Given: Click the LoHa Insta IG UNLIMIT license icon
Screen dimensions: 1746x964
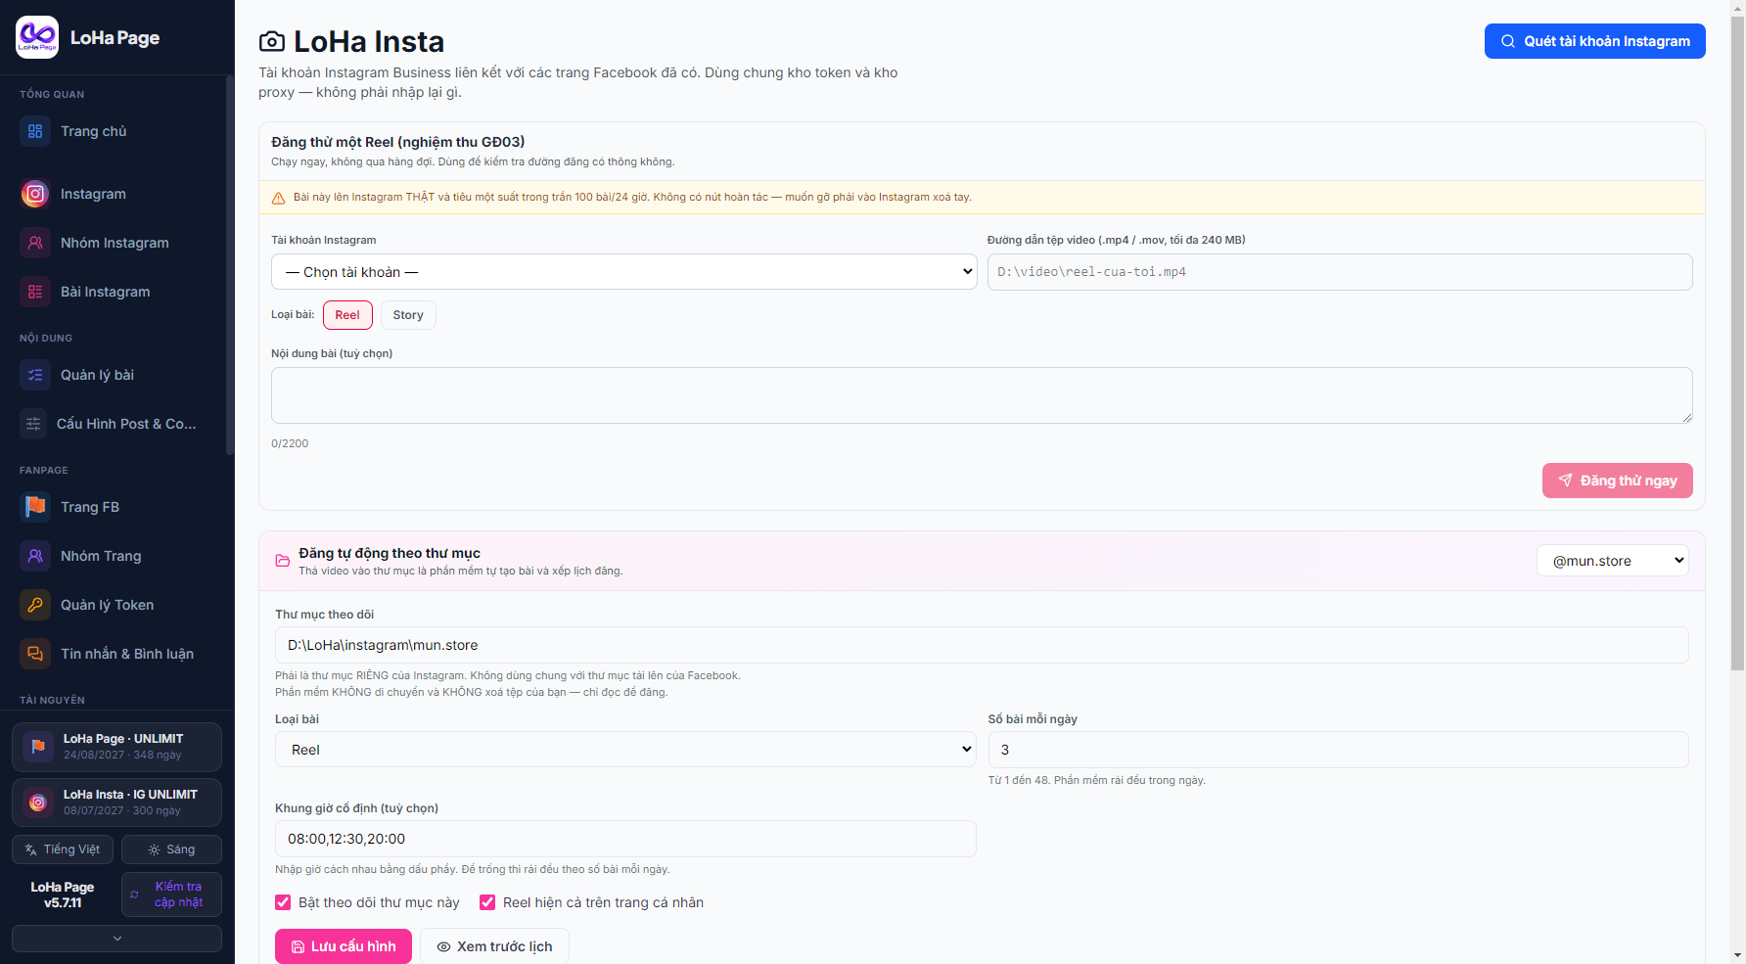Looking at the screenshot, I should click(38, 803).
